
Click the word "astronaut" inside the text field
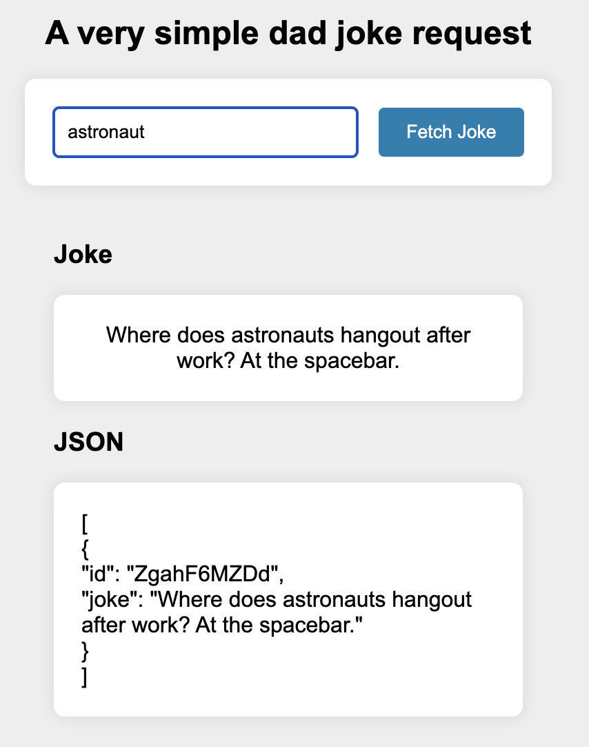click(106, 132)
